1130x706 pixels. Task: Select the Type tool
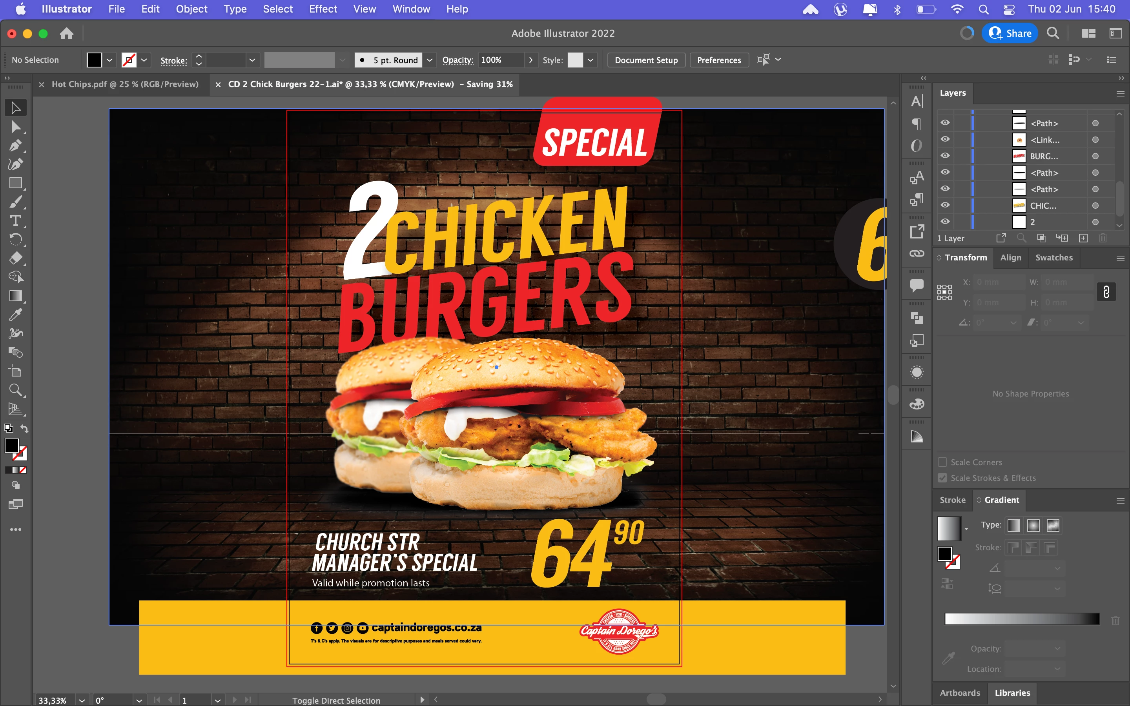coord(15,220)
